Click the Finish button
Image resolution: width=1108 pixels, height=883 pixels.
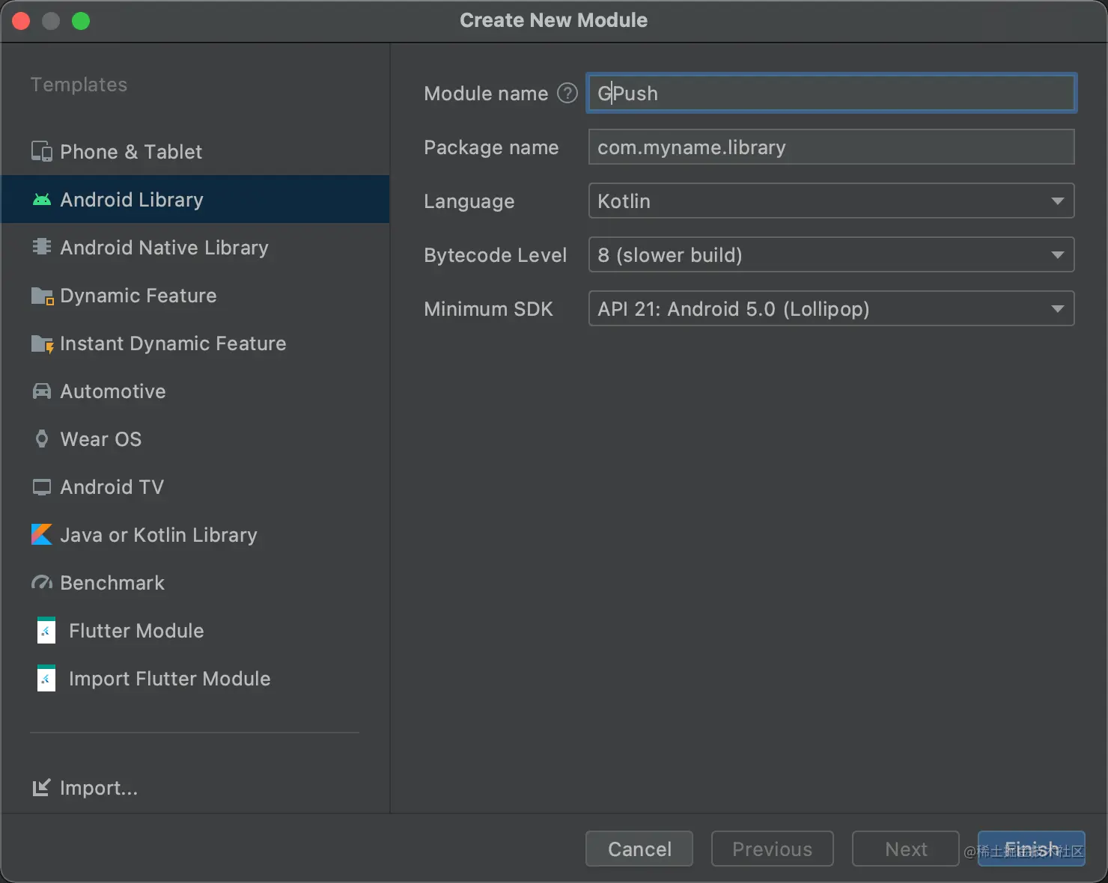pyautogui.click(x=1032, y=849)
